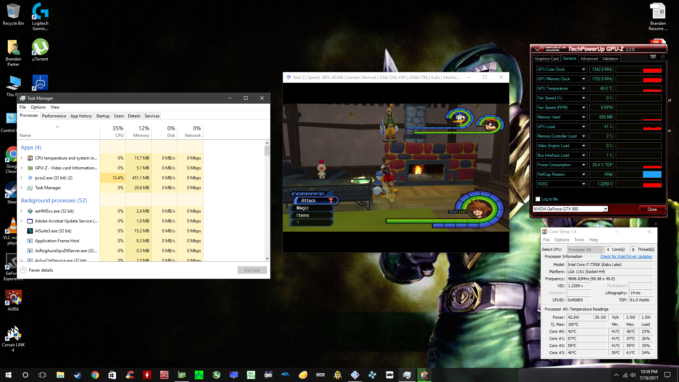679x382 pixels.
Task: Click the Task View taskbar button
Action: pyautogui.click(x=42, y=375)
